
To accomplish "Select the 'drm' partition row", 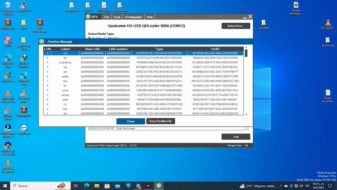I will (x=143, y=58).
